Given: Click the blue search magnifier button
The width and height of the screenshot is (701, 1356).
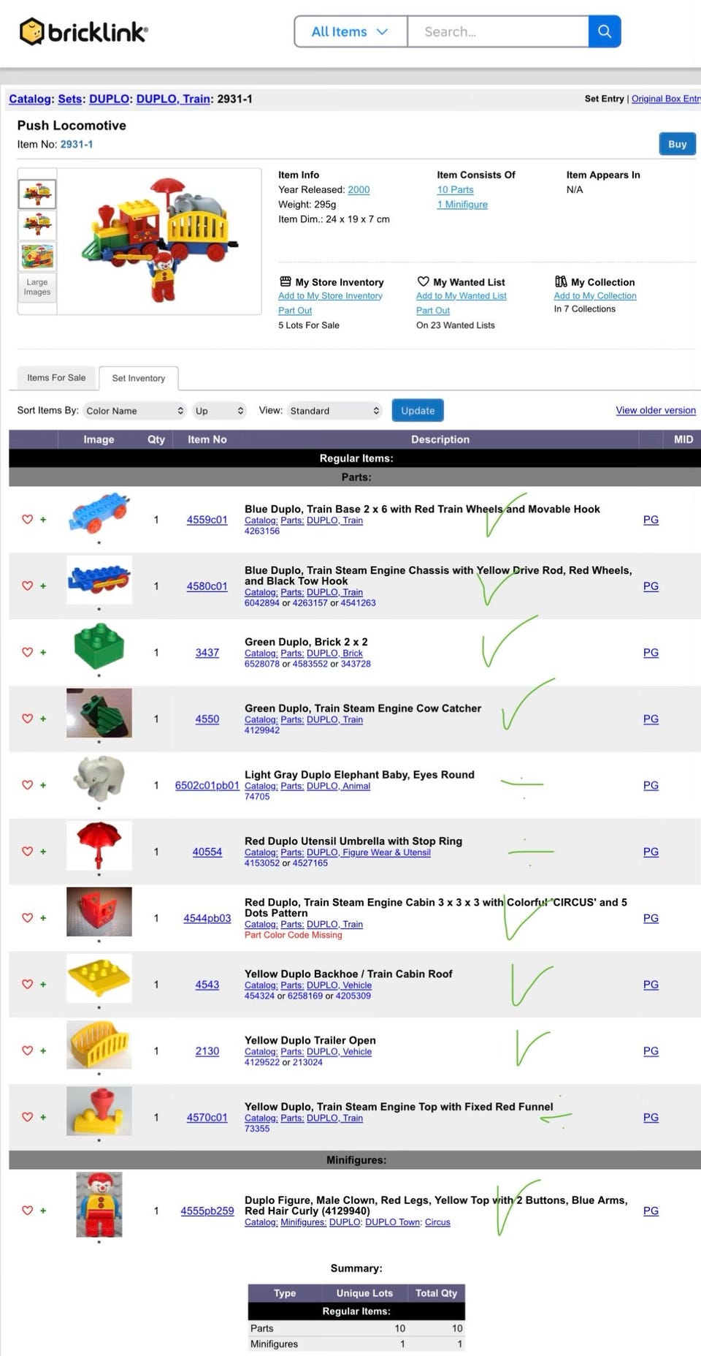Looking at the screenshot, I should pos(605,31).
